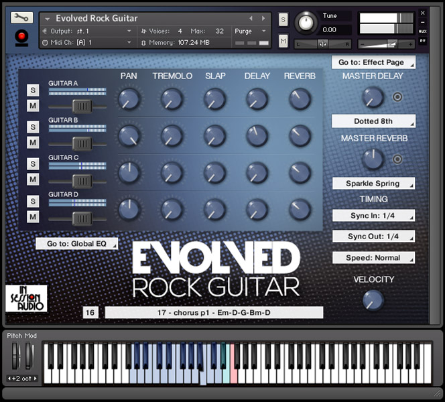Click the Velocity knob
The height and width of the screenshot is (402, 445).
pos(373,300)
